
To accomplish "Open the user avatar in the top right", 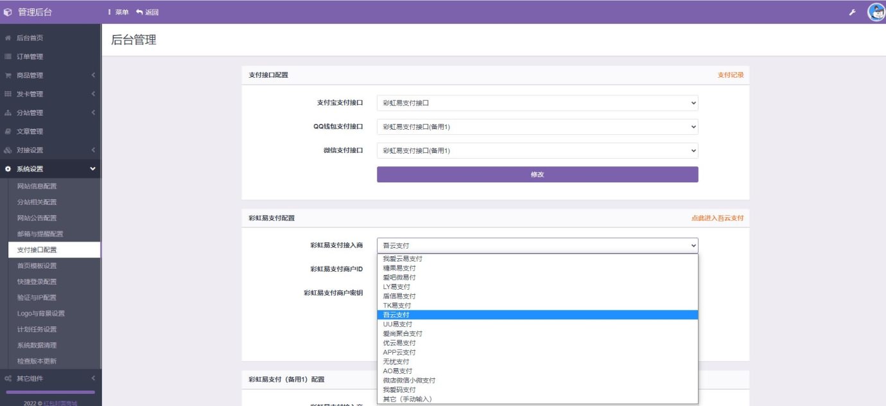I will coord(876,12).
